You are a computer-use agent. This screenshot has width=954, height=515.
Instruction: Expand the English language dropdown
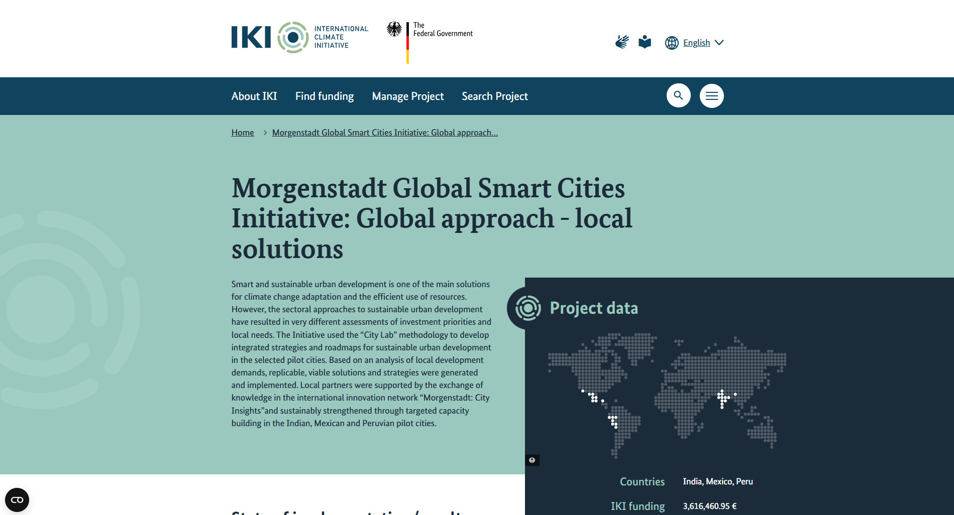click(696, 43)
